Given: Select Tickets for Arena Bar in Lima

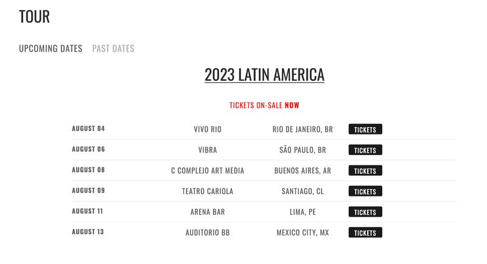Looking at the screenshot, I should click(x=365, y=212).
